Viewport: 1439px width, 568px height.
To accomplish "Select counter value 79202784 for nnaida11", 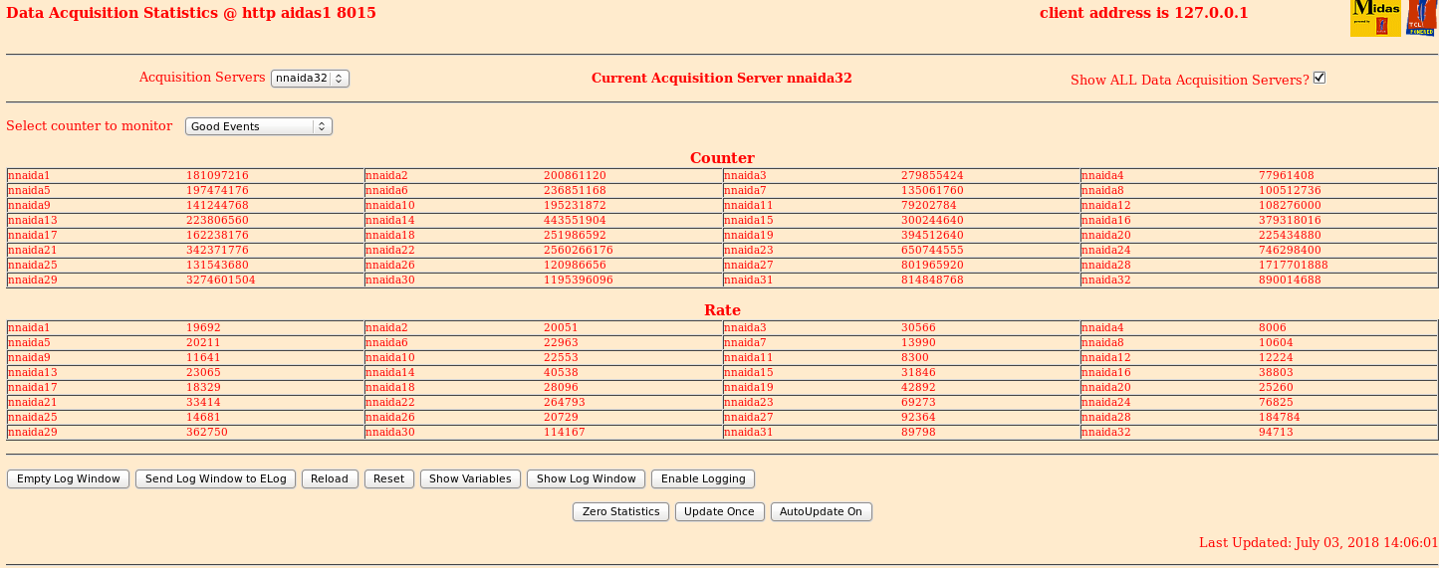I will coord(929,205).
